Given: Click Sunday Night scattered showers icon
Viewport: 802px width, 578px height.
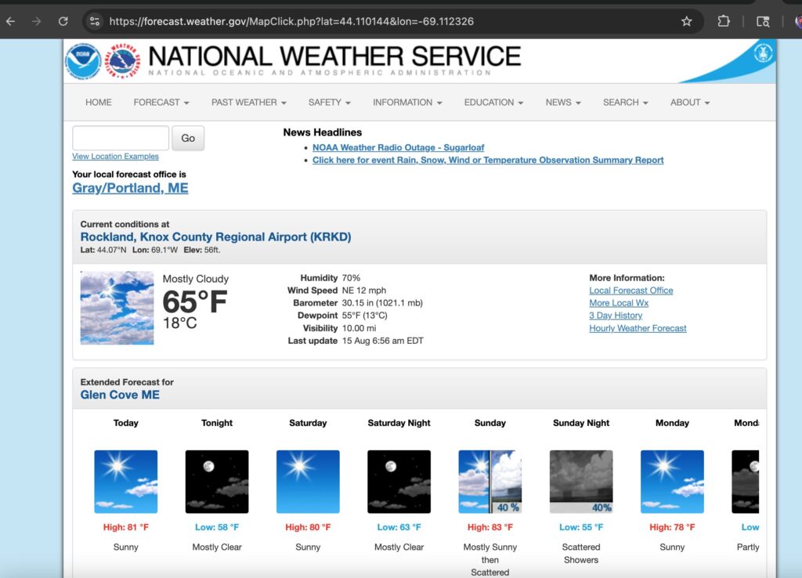Looking at the screenshot, I should 581,482.
